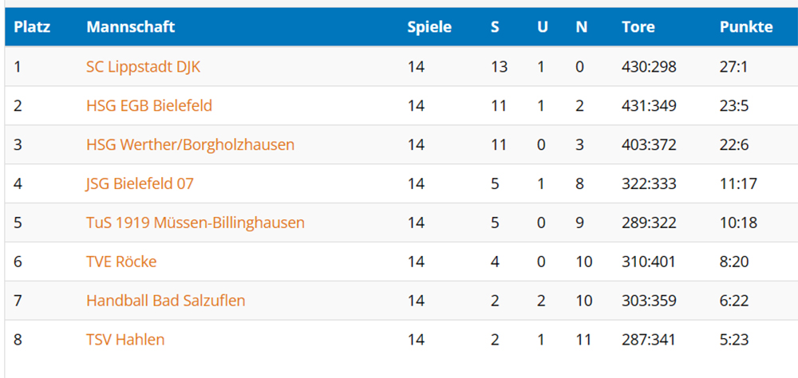Open the TSV Hahlen team link
The width and height of the screenshot is (798, 378).
click(x=125, y=340)
